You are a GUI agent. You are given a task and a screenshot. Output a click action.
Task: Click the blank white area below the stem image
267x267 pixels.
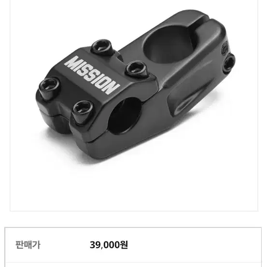134,193
